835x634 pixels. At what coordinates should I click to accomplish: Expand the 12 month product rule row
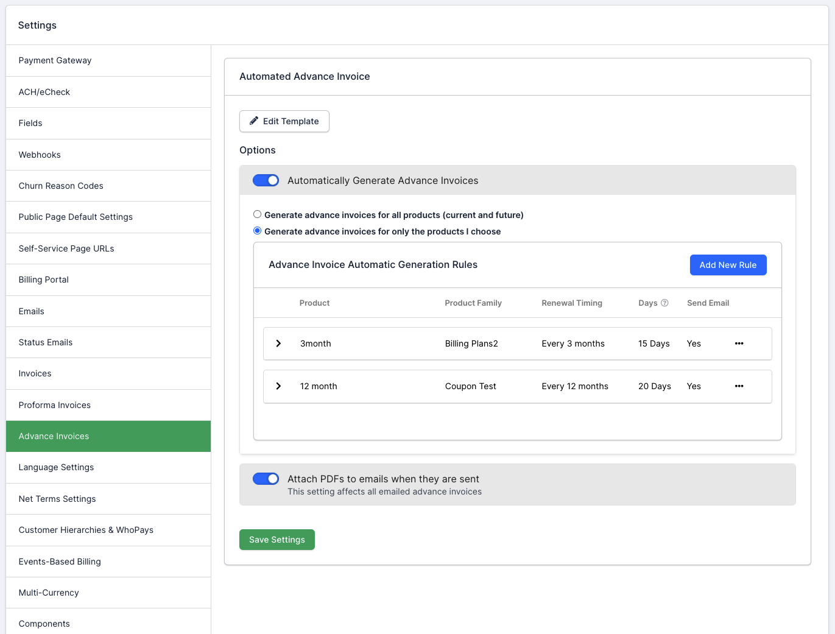[x=278, y=386]
